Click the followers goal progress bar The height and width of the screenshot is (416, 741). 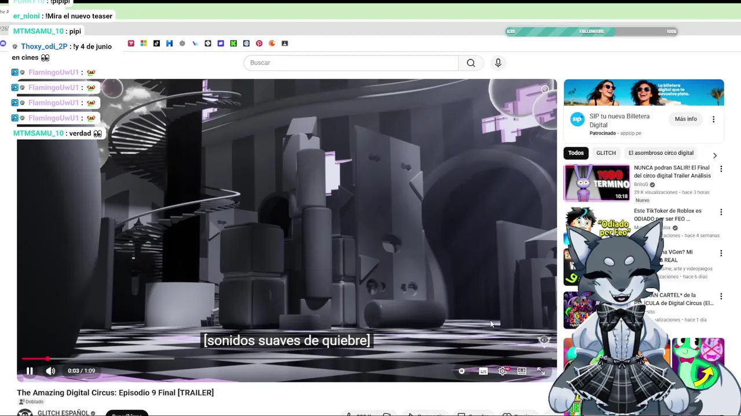click(591, 31)
